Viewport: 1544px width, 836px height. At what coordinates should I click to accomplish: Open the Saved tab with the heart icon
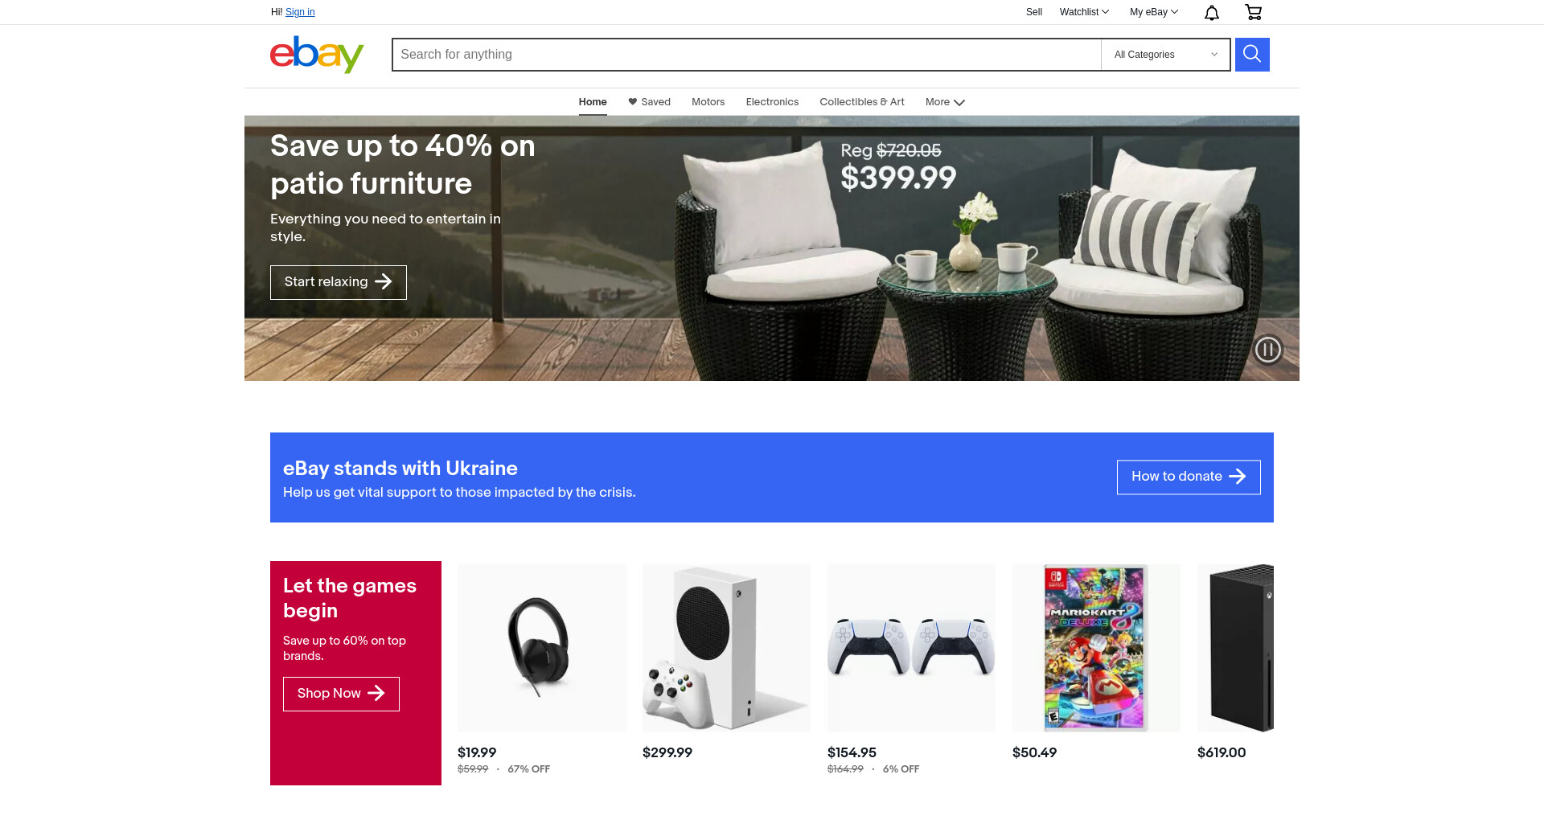tap(649, 102)
